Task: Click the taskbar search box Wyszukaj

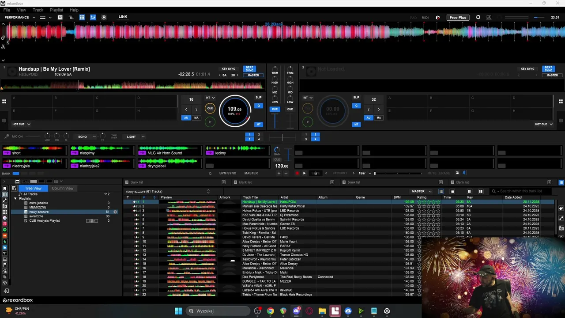Action: tap(218, 311)
